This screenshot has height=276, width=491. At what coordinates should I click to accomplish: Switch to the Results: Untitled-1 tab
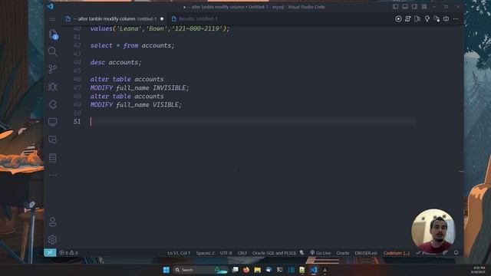coord(198,18)
